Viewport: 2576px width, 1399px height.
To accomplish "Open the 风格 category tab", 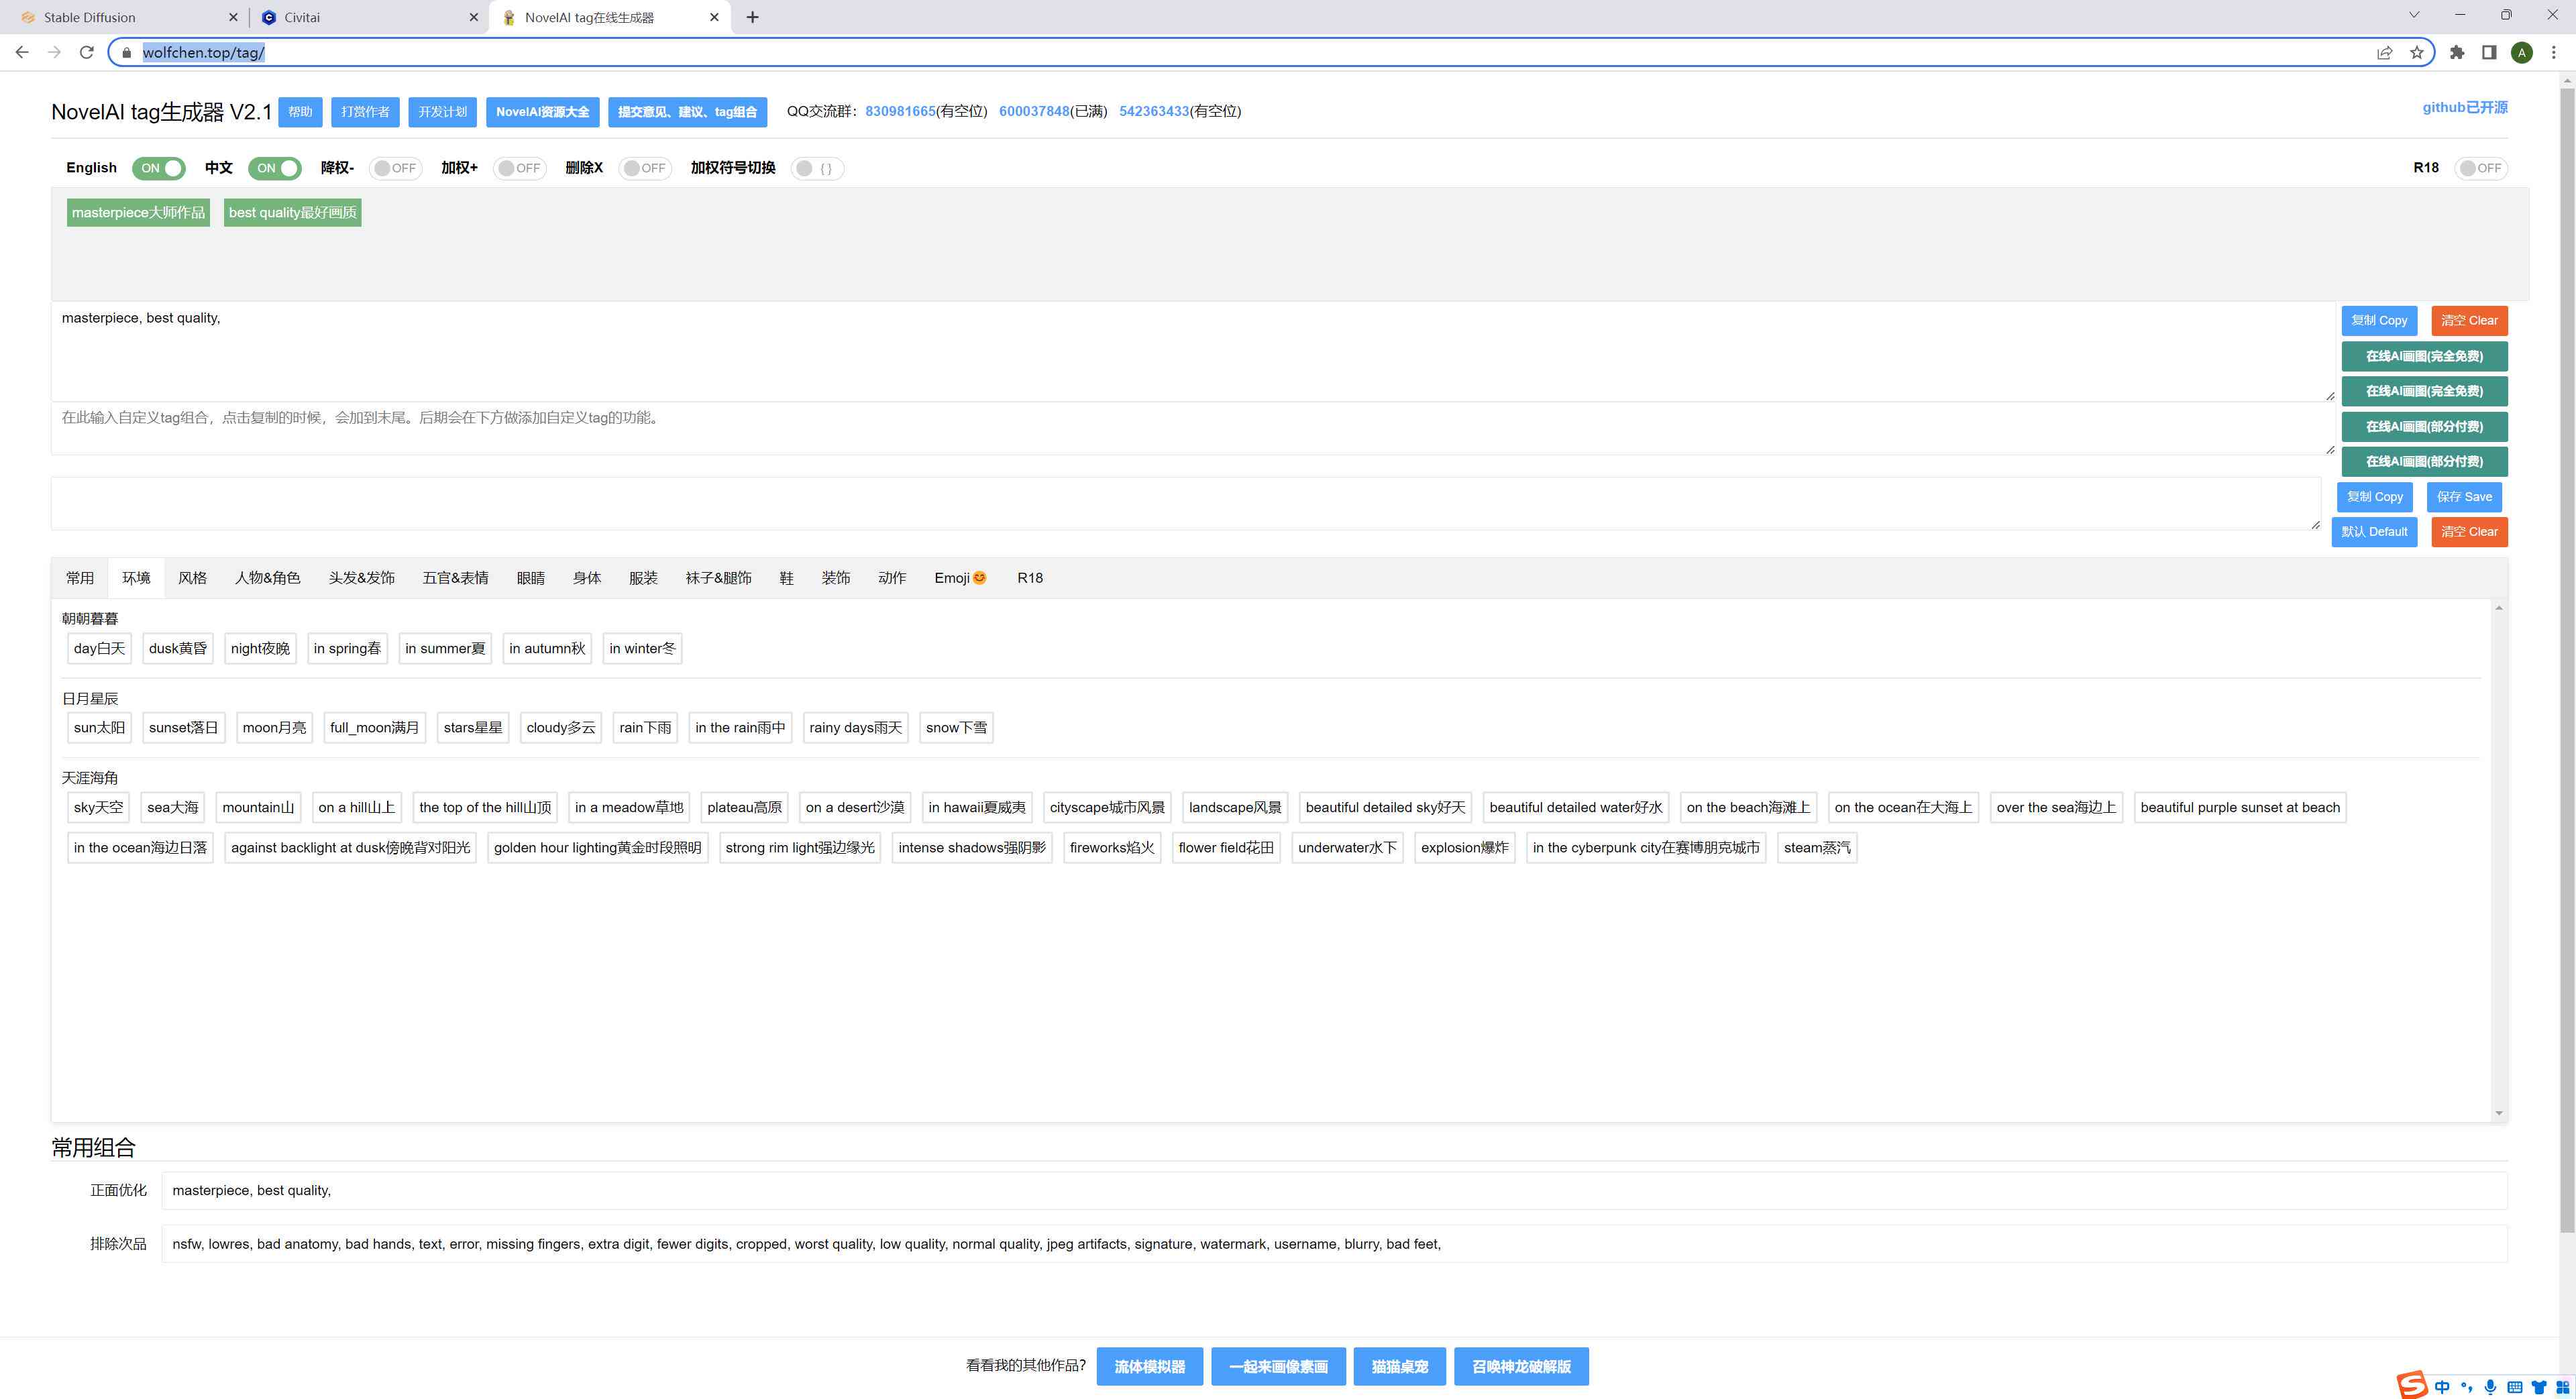I will (192, 578).
